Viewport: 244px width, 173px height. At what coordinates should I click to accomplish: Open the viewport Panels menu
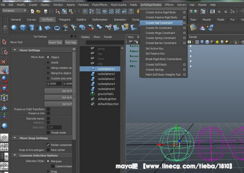193,37
